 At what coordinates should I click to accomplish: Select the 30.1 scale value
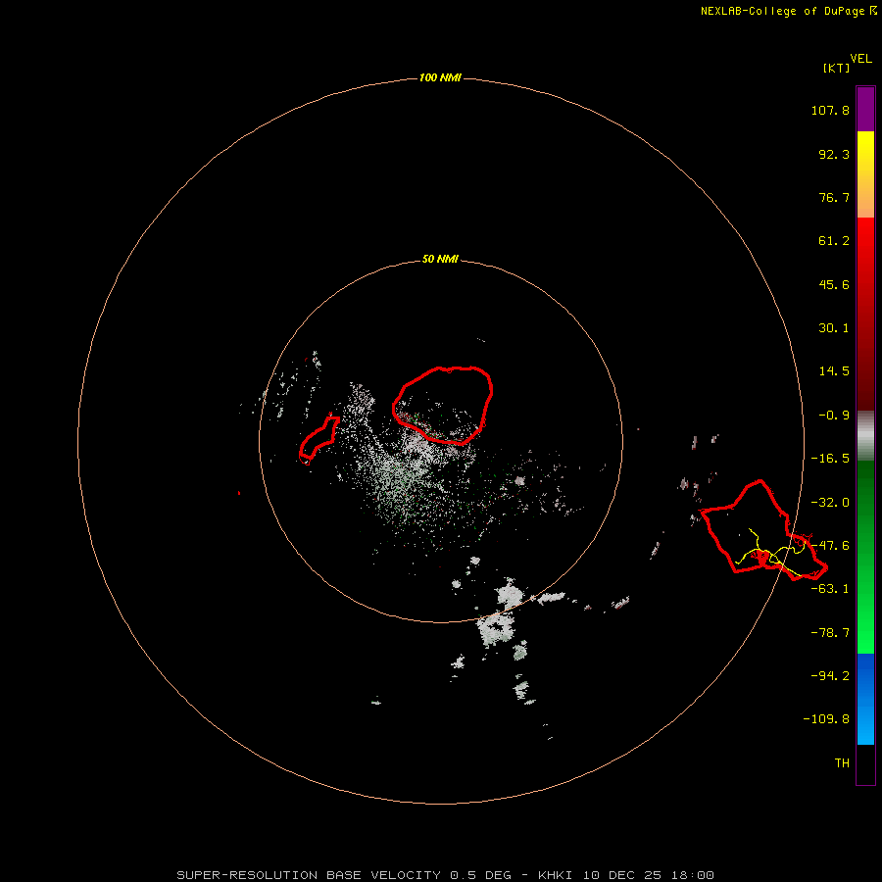[x=834, y=328]
